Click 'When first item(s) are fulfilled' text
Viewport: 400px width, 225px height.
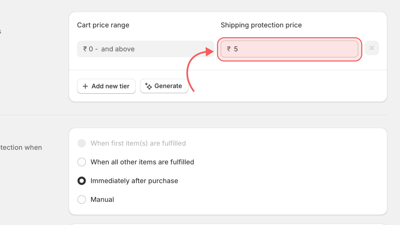click(x=138, y=143)
